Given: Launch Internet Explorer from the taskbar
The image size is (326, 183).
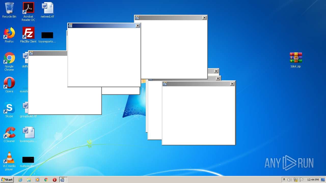Looking at the screenshot, I should pyautogui.click(x=20, y=180).
